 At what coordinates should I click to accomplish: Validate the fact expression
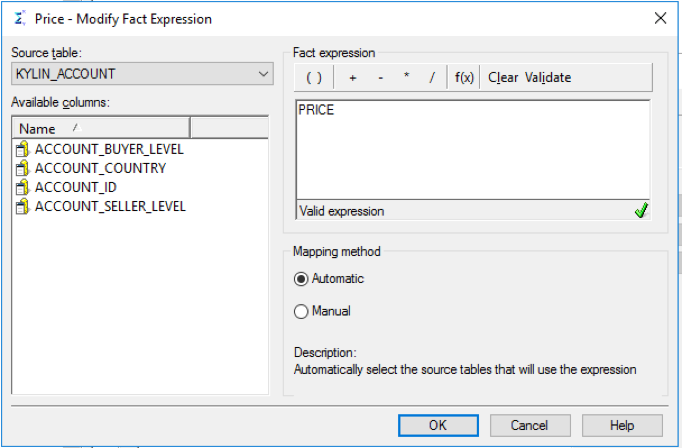pyautogui.click(x=548, y=77)
